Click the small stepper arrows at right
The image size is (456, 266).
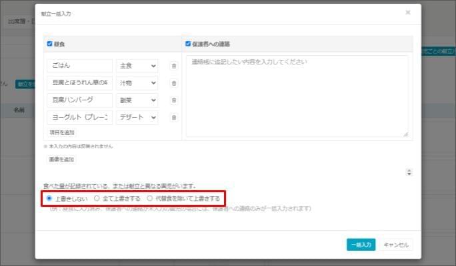coord(409,172)
